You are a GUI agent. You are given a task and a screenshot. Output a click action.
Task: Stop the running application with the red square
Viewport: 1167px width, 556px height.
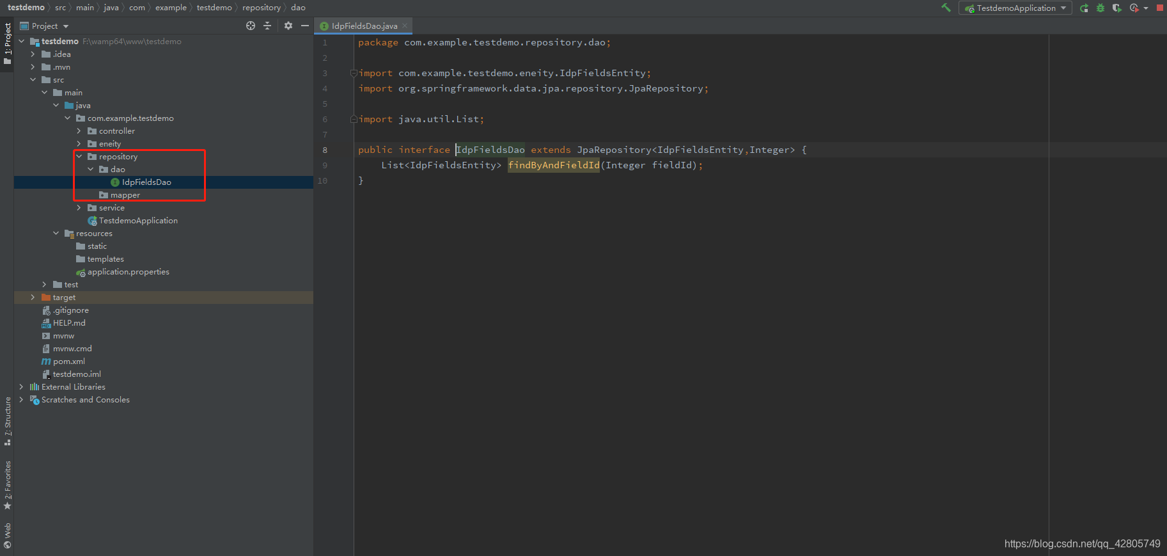[1160, 8]
